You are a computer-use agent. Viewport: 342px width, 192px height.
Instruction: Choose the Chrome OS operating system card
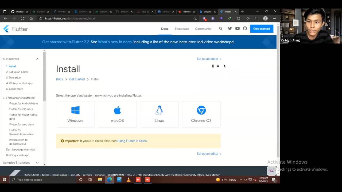tap(201, 114)
